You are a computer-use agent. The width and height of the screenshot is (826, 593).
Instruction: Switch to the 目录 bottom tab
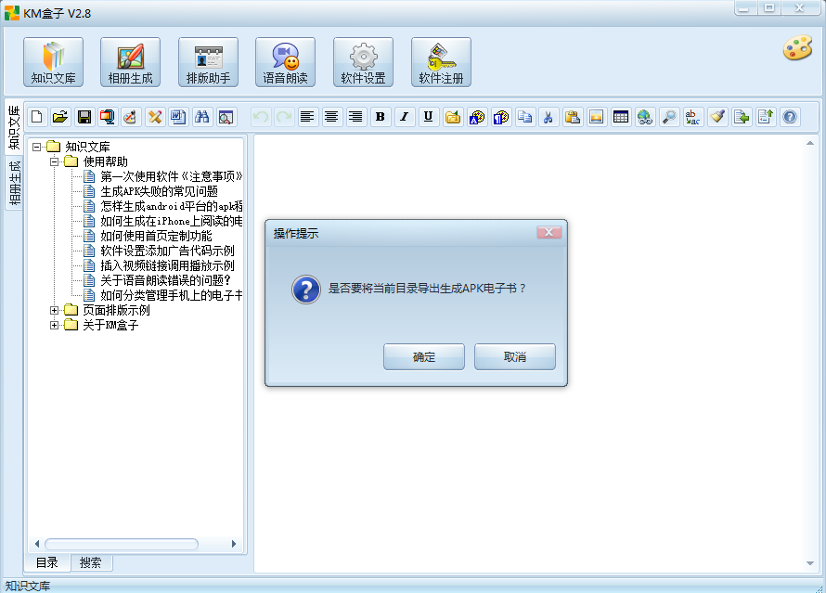pos(47,562)
